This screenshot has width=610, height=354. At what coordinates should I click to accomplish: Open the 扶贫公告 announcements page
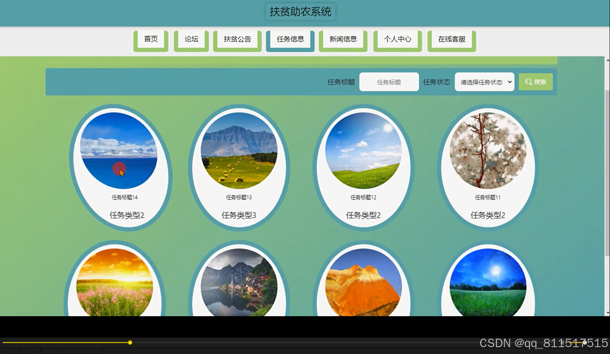pos(237,39)
